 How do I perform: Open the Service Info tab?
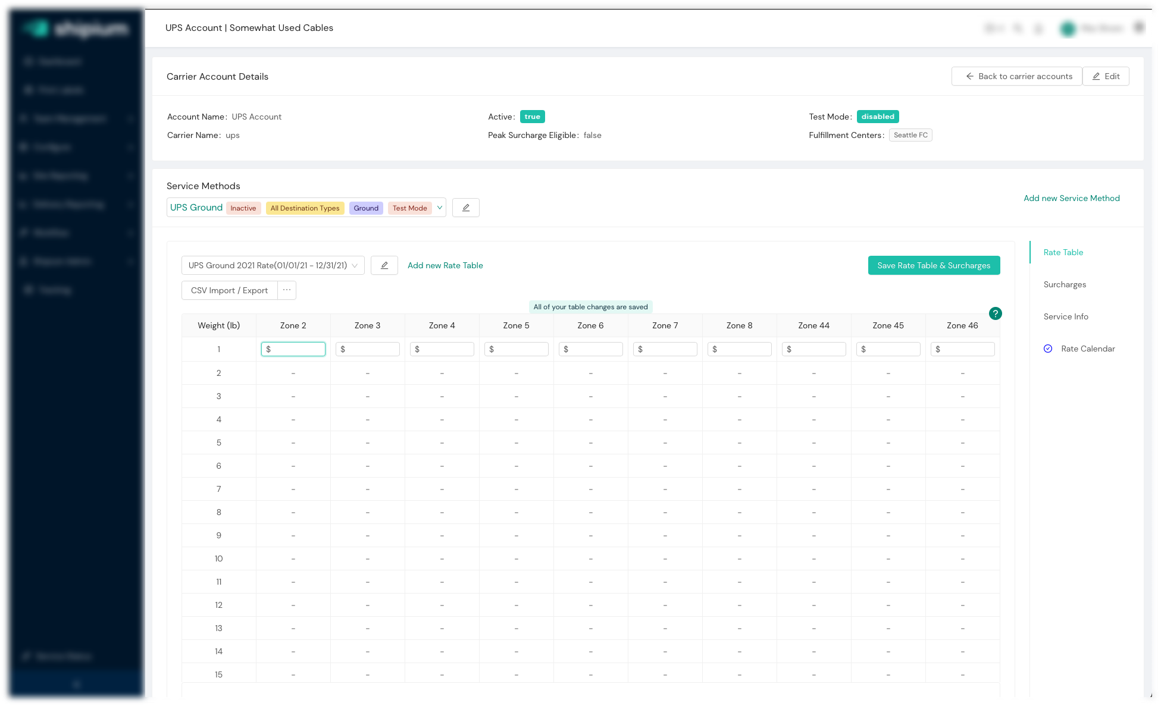1065,316
